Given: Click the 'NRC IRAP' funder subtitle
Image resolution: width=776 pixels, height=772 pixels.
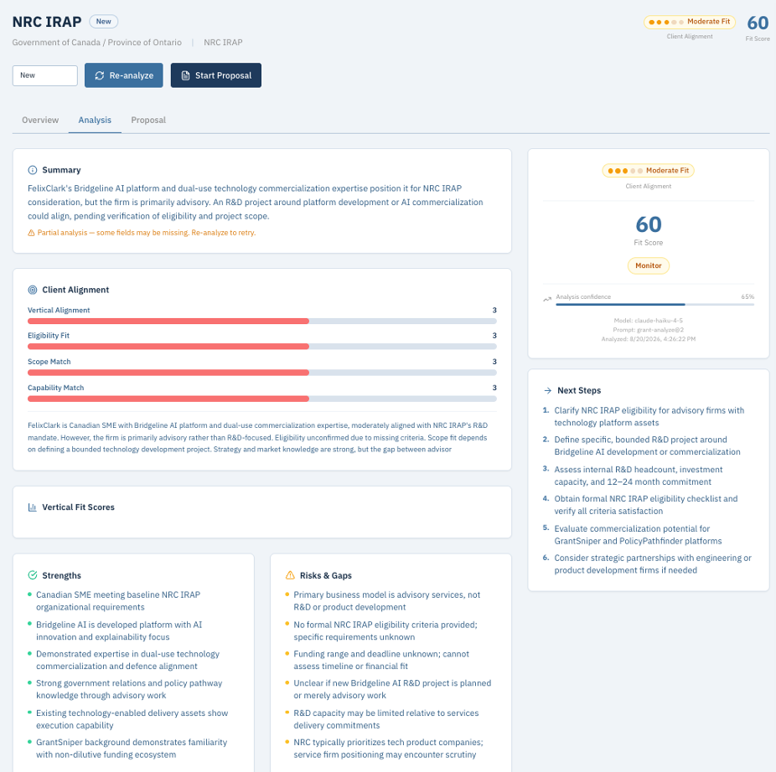Looking at the screenshot, I should click(x=223, y=43).
